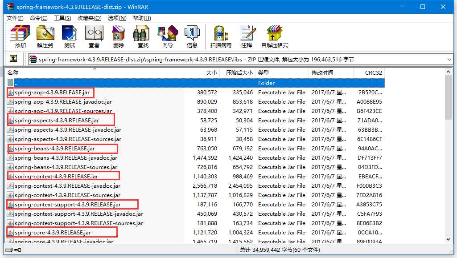The width and height of the screenshot is (457, 258).
Task: Select spring-context-4.3.9.RELEASE.jar file
Action: [56, 176]
